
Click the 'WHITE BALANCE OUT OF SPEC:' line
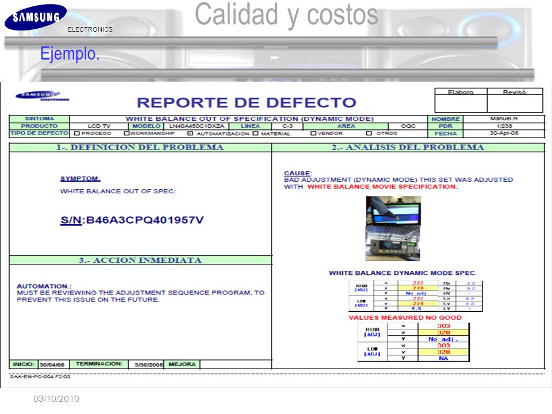click(x=118, y=191)
